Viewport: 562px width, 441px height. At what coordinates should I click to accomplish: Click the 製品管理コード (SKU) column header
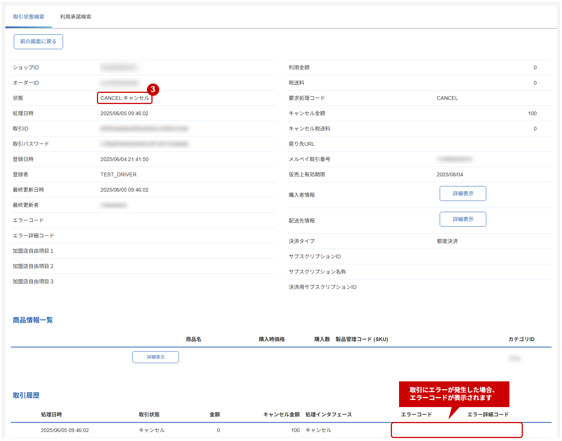(x=361, y=339)
